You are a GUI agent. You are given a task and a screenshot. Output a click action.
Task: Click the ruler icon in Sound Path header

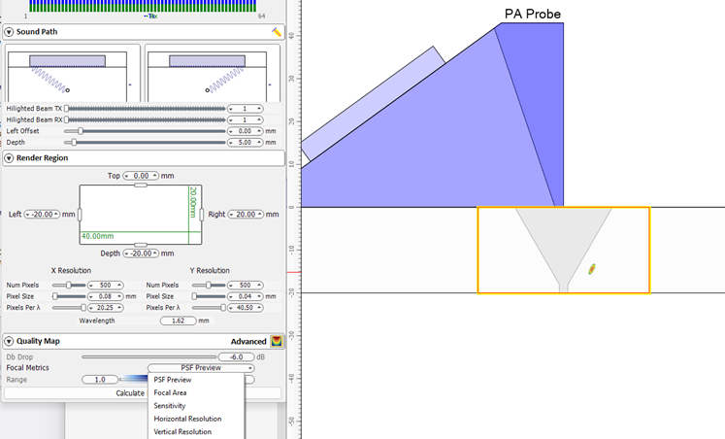click(277, 32)
